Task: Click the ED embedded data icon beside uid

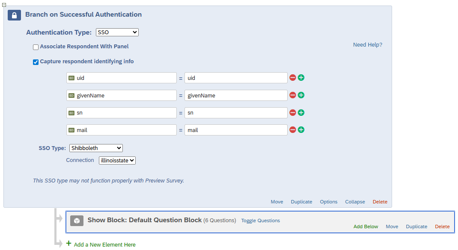Action: click(71, 78)
